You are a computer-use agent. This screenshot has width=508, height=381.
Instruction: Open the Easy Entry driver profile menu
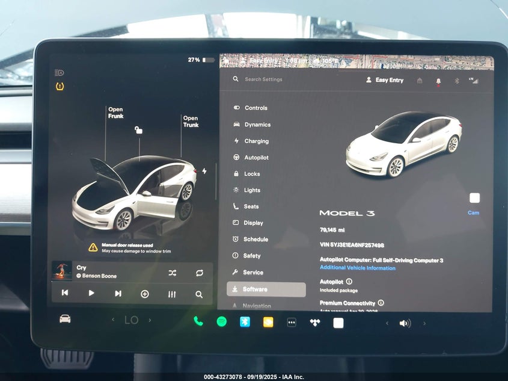(385, 80)
